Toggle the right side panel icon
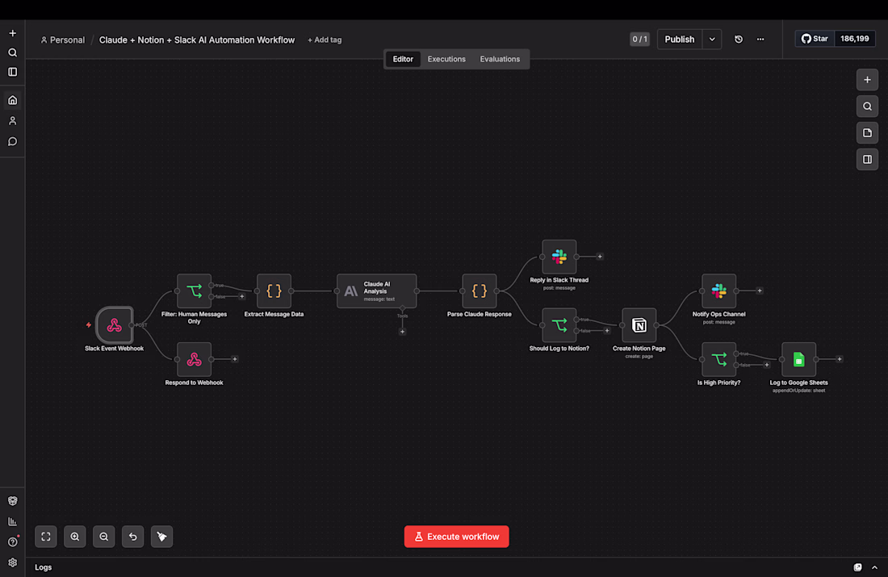 (x=867, y=160)
